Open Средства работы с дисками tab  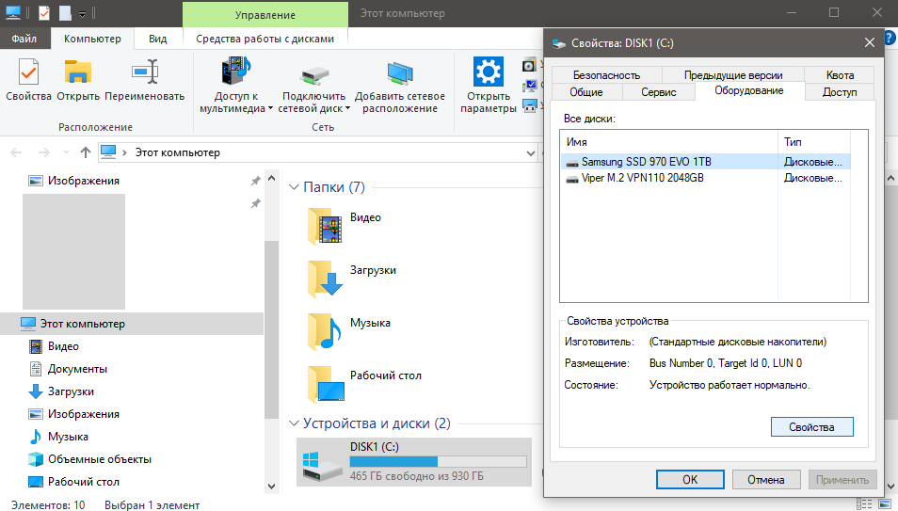265,39
